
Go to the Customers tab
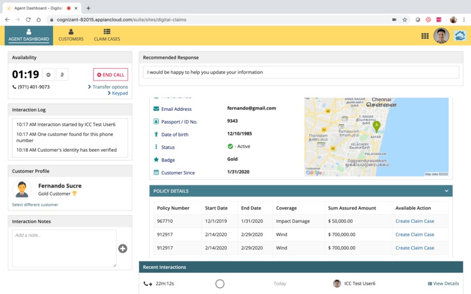(71, 36)
